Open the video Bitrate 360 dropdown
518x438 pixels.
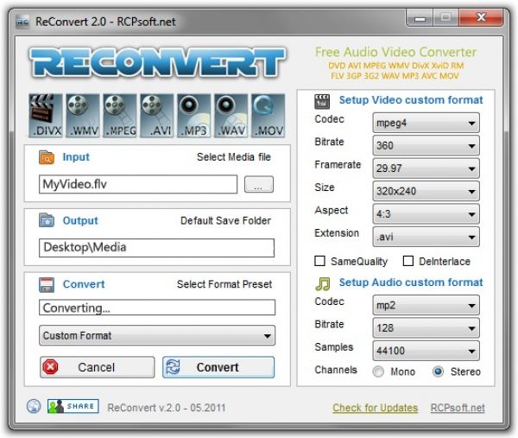[x=426, y=146]
